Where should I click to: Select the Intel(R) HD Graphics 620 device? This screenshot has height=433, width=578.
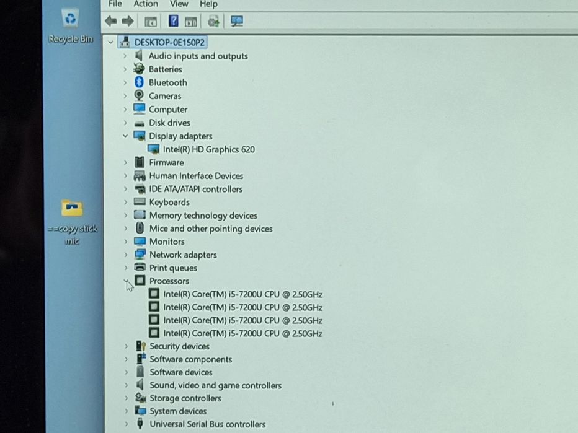(x=208, y=149)
